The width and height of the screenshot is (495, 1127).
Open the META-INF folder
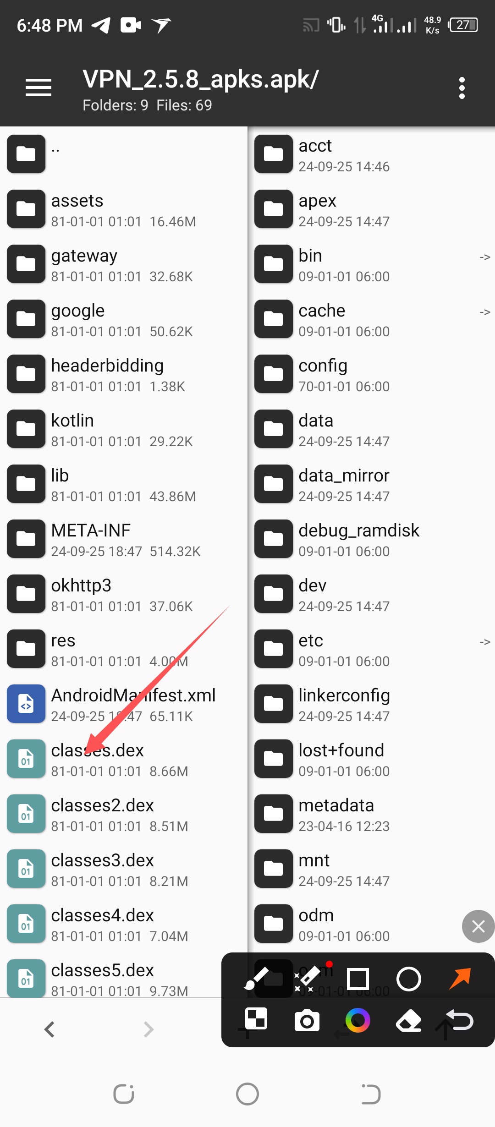[x=124, y=539]
